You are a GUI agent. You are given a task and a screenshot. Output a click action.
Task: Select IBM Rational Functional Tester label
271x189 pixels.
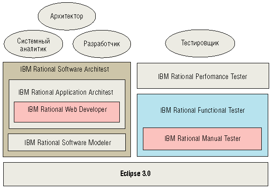tap(203, 110)
